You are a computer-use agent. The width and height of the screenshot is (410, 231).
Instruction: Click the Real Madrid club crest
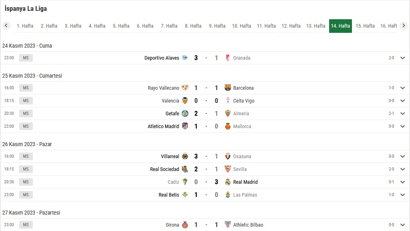[228, 182]
